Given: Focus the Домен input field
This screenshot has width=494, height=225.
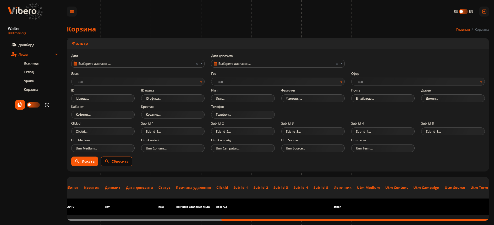Looking at the screenshot, I should coord(453,99).
